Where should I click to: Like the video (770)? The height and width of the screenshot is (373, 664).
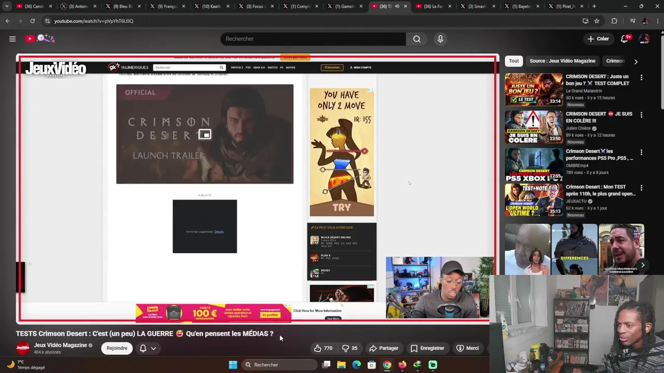coord(323,348)
